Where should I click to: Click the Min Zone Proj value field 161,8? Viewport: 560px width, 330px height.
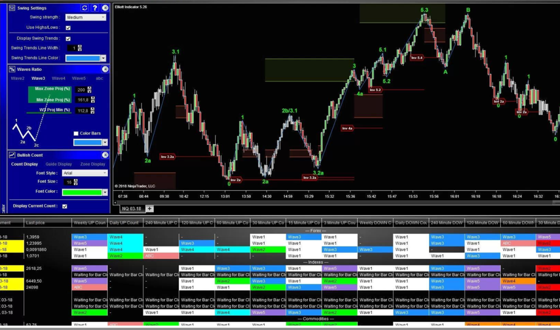point(83,100)
